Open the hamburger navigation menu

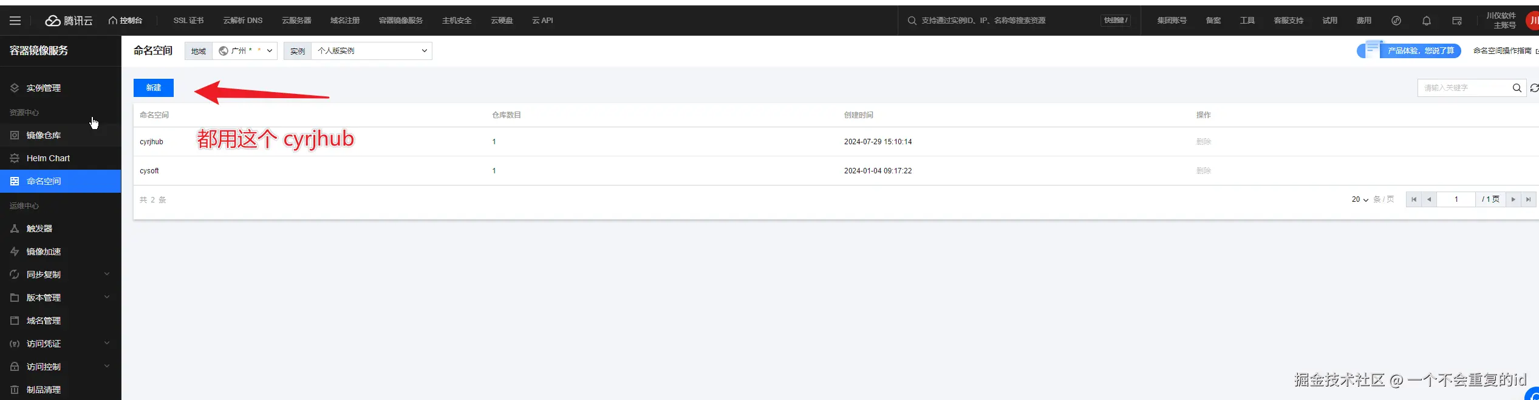(x=15, y=21)
